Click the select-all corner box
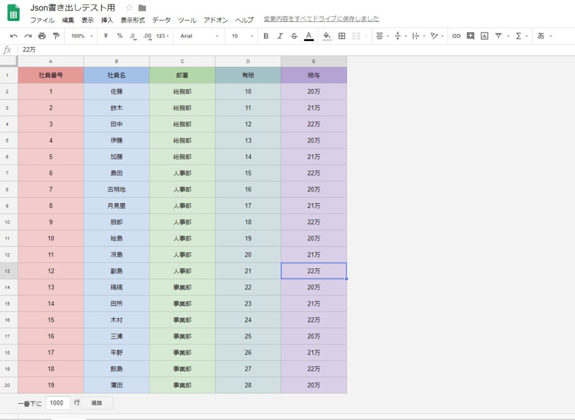Screen dimensions: 575x420 (8, 61)
